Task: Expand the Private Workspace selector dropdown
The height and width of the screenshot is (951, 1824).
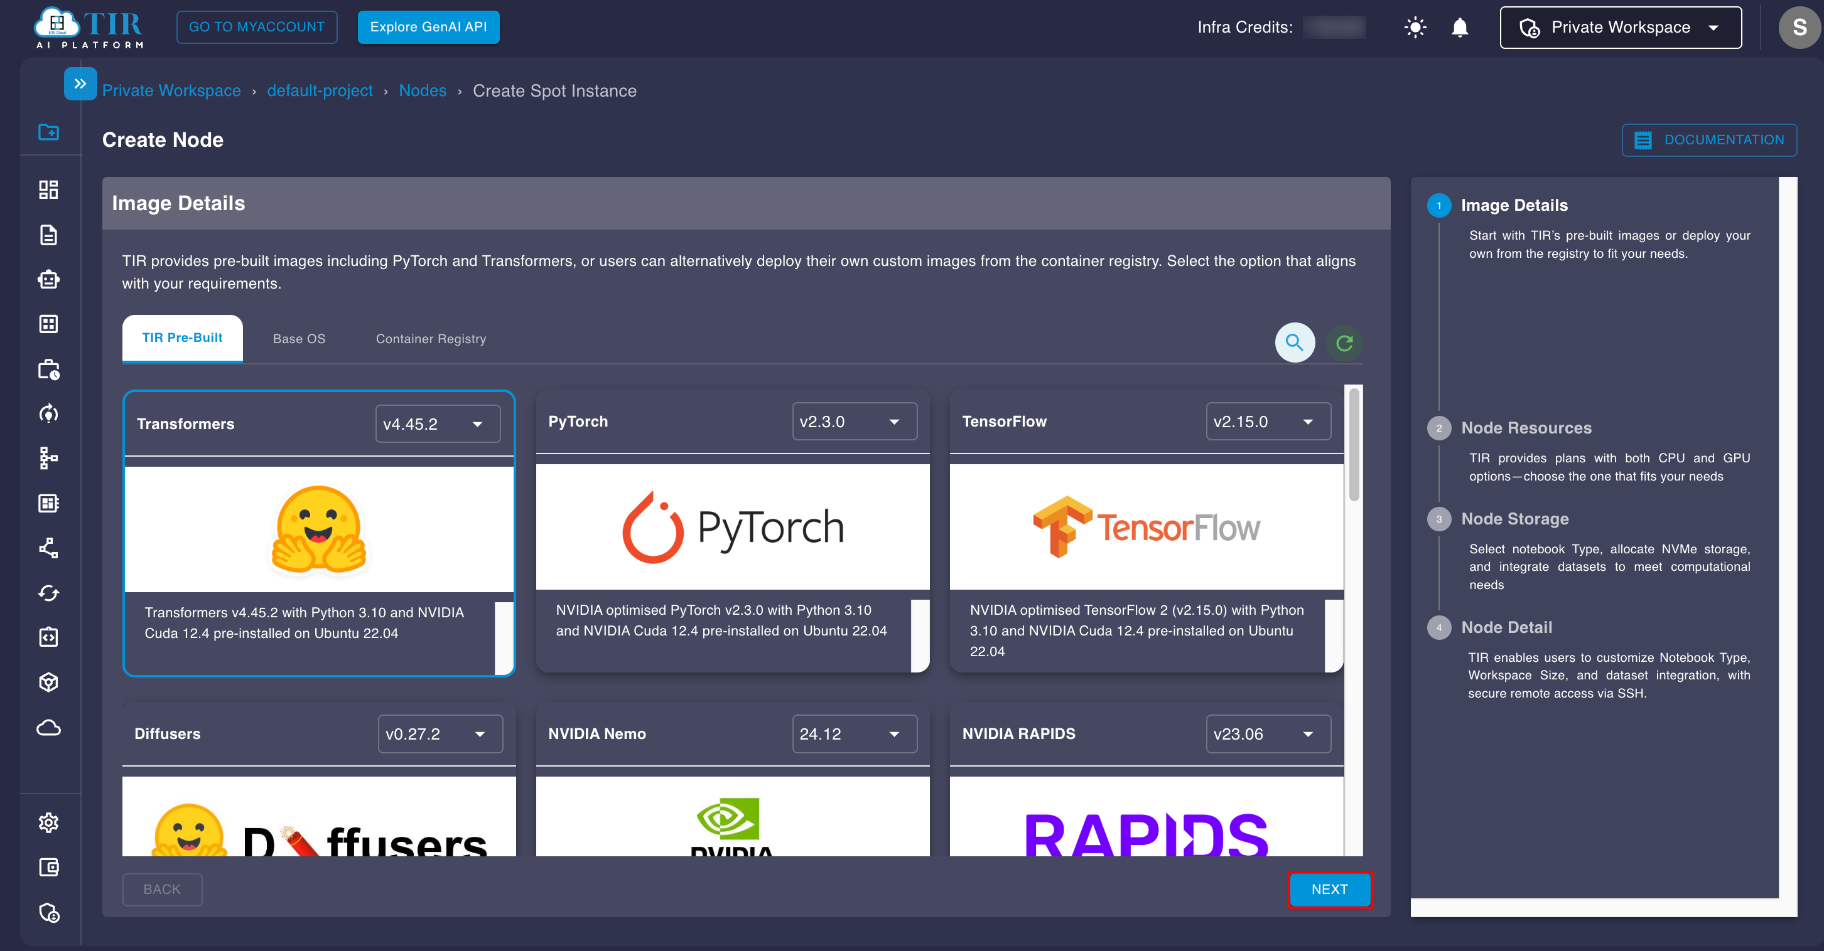Action: point(1620,28)
